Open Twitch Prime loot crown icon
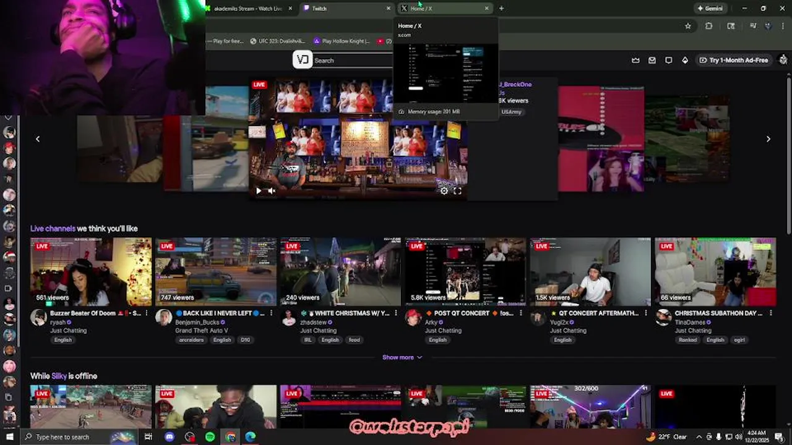This screenshot has height=445, width=792. (635, 60)
